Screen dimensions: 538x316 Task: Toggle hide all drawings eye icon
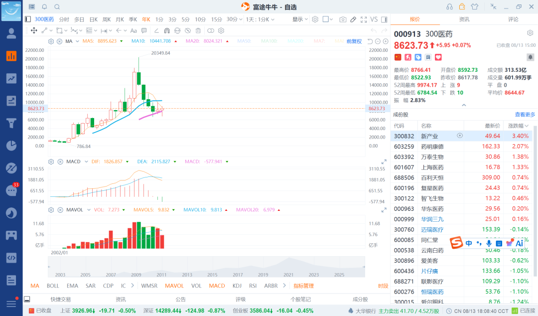188,30
